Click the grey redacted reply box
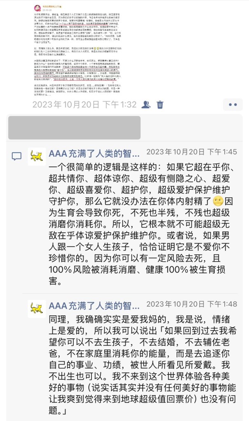 pyautogui.click(x=74, y=127)
